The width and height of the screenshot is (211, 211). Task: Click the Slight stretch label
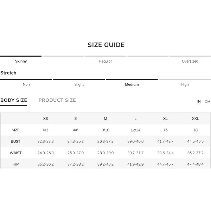coord(79,84)
